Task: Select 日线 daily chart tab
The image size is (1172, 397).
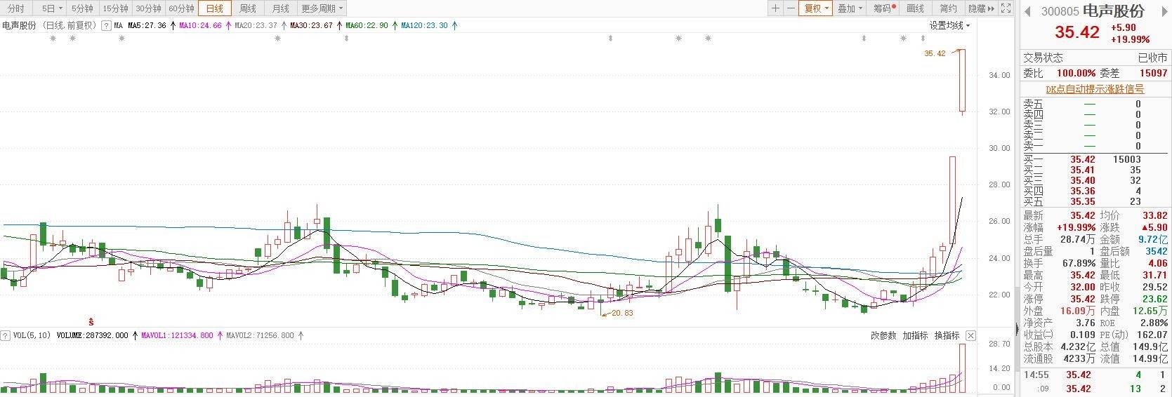Action: 214,8
